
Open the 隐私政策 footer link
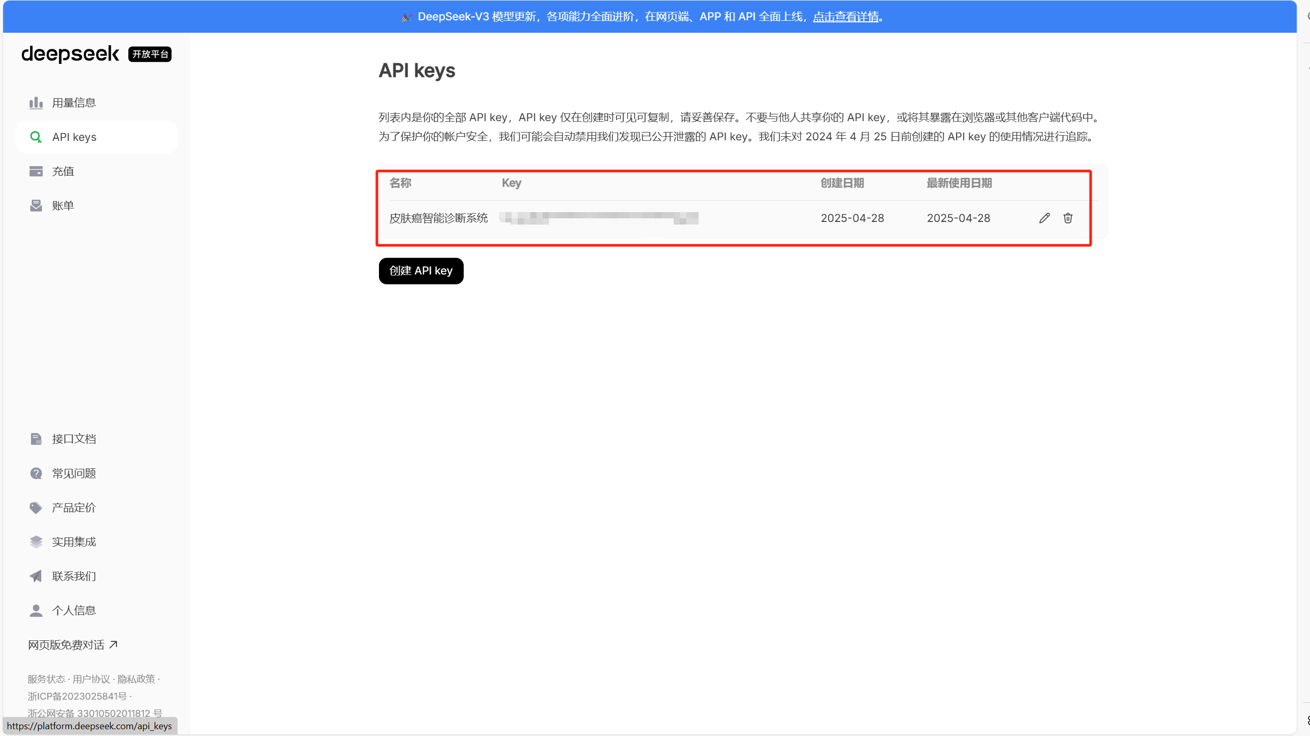point(136,679)
